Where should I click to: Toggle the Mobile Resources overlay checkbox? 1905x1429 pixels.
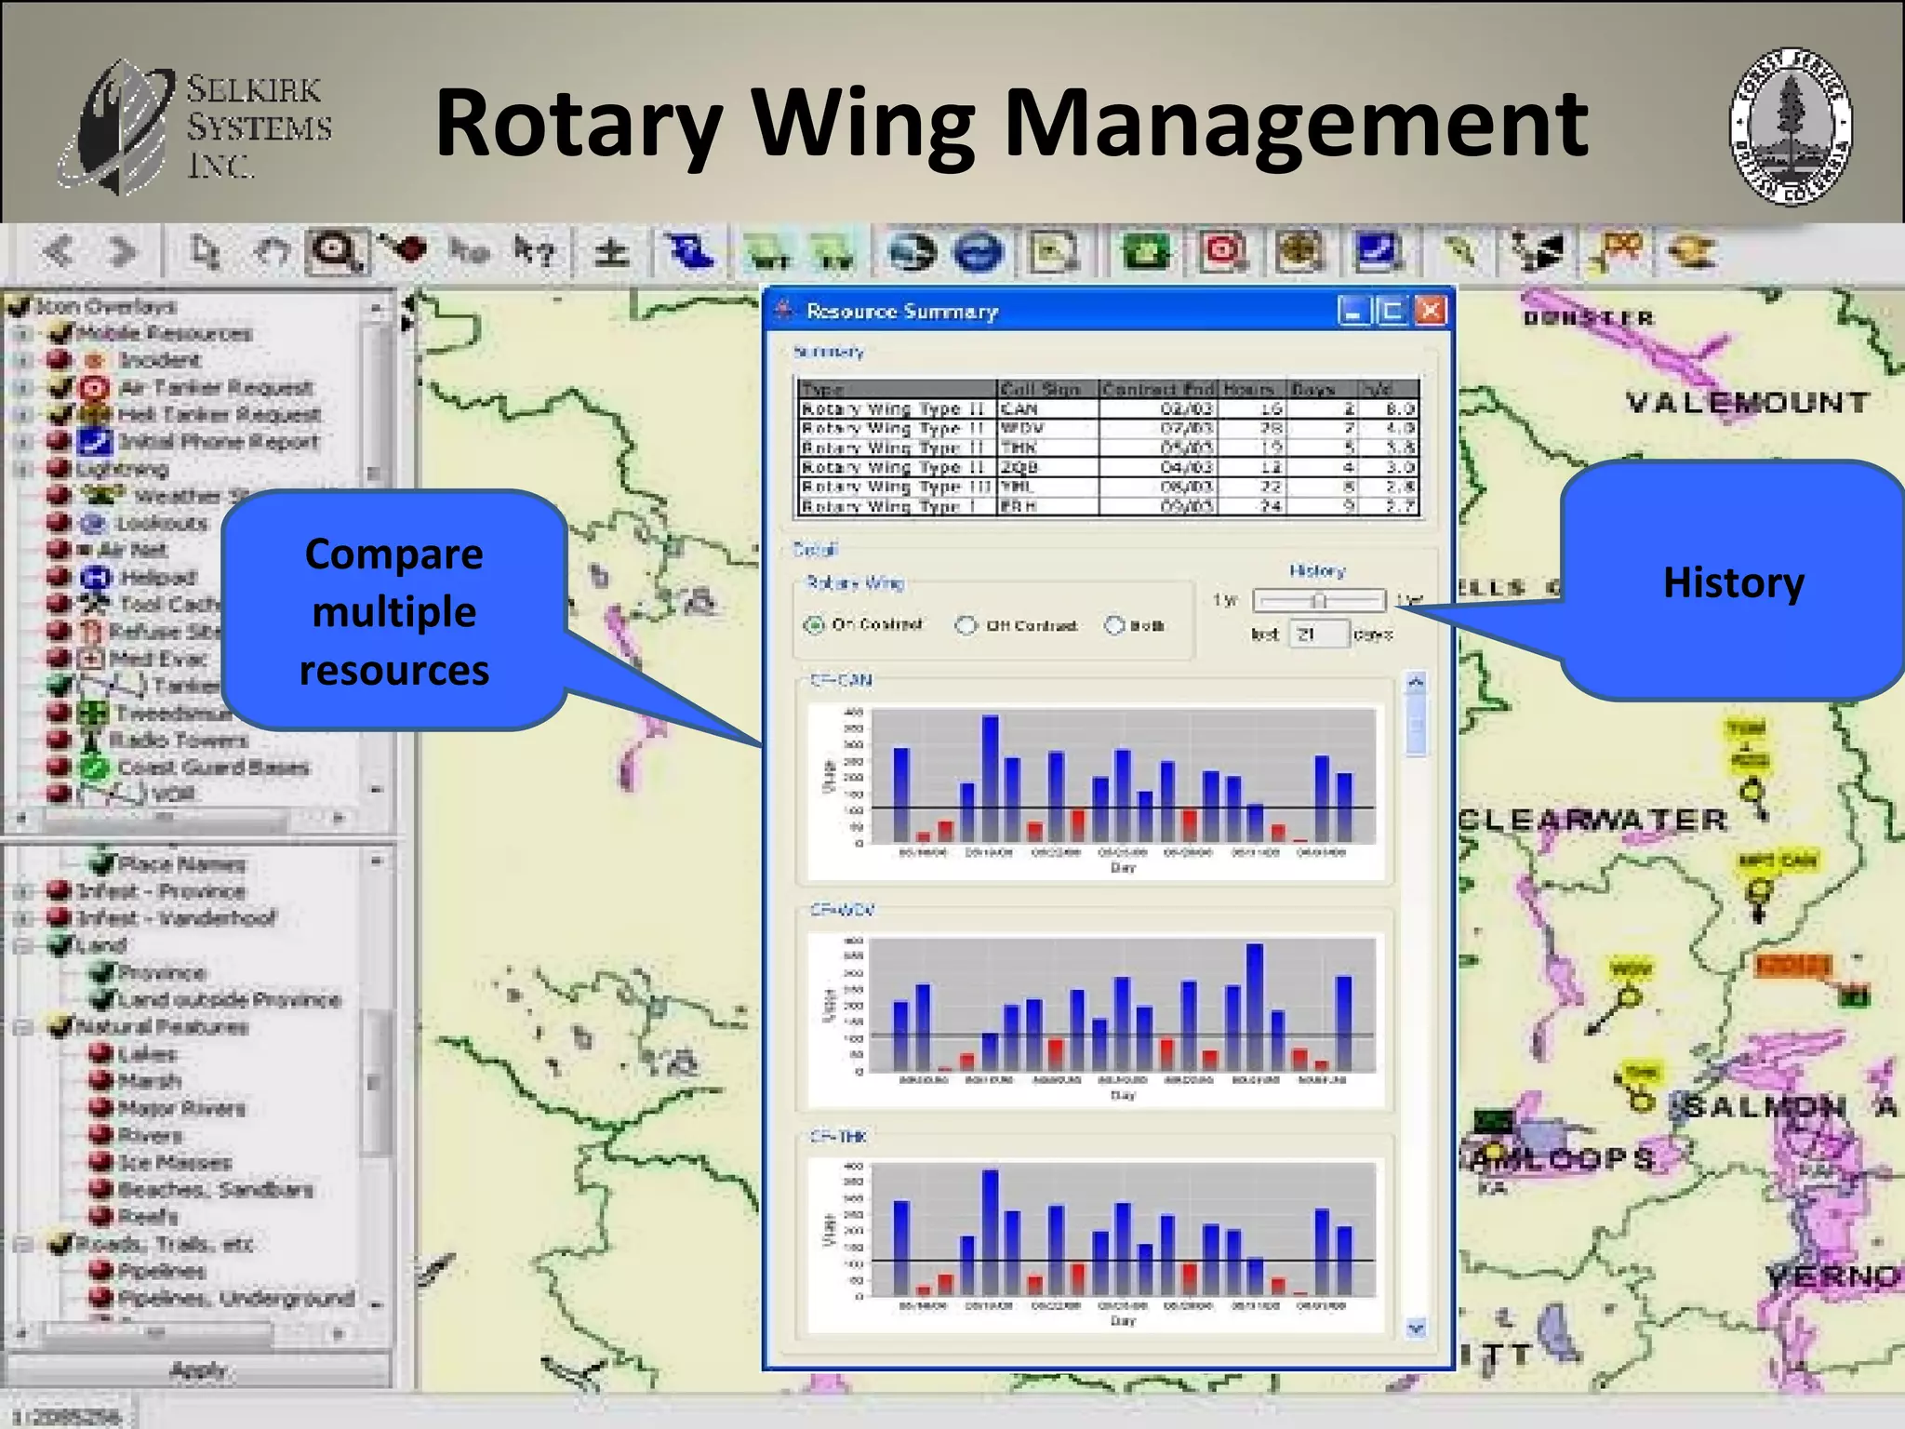[61, 333]
